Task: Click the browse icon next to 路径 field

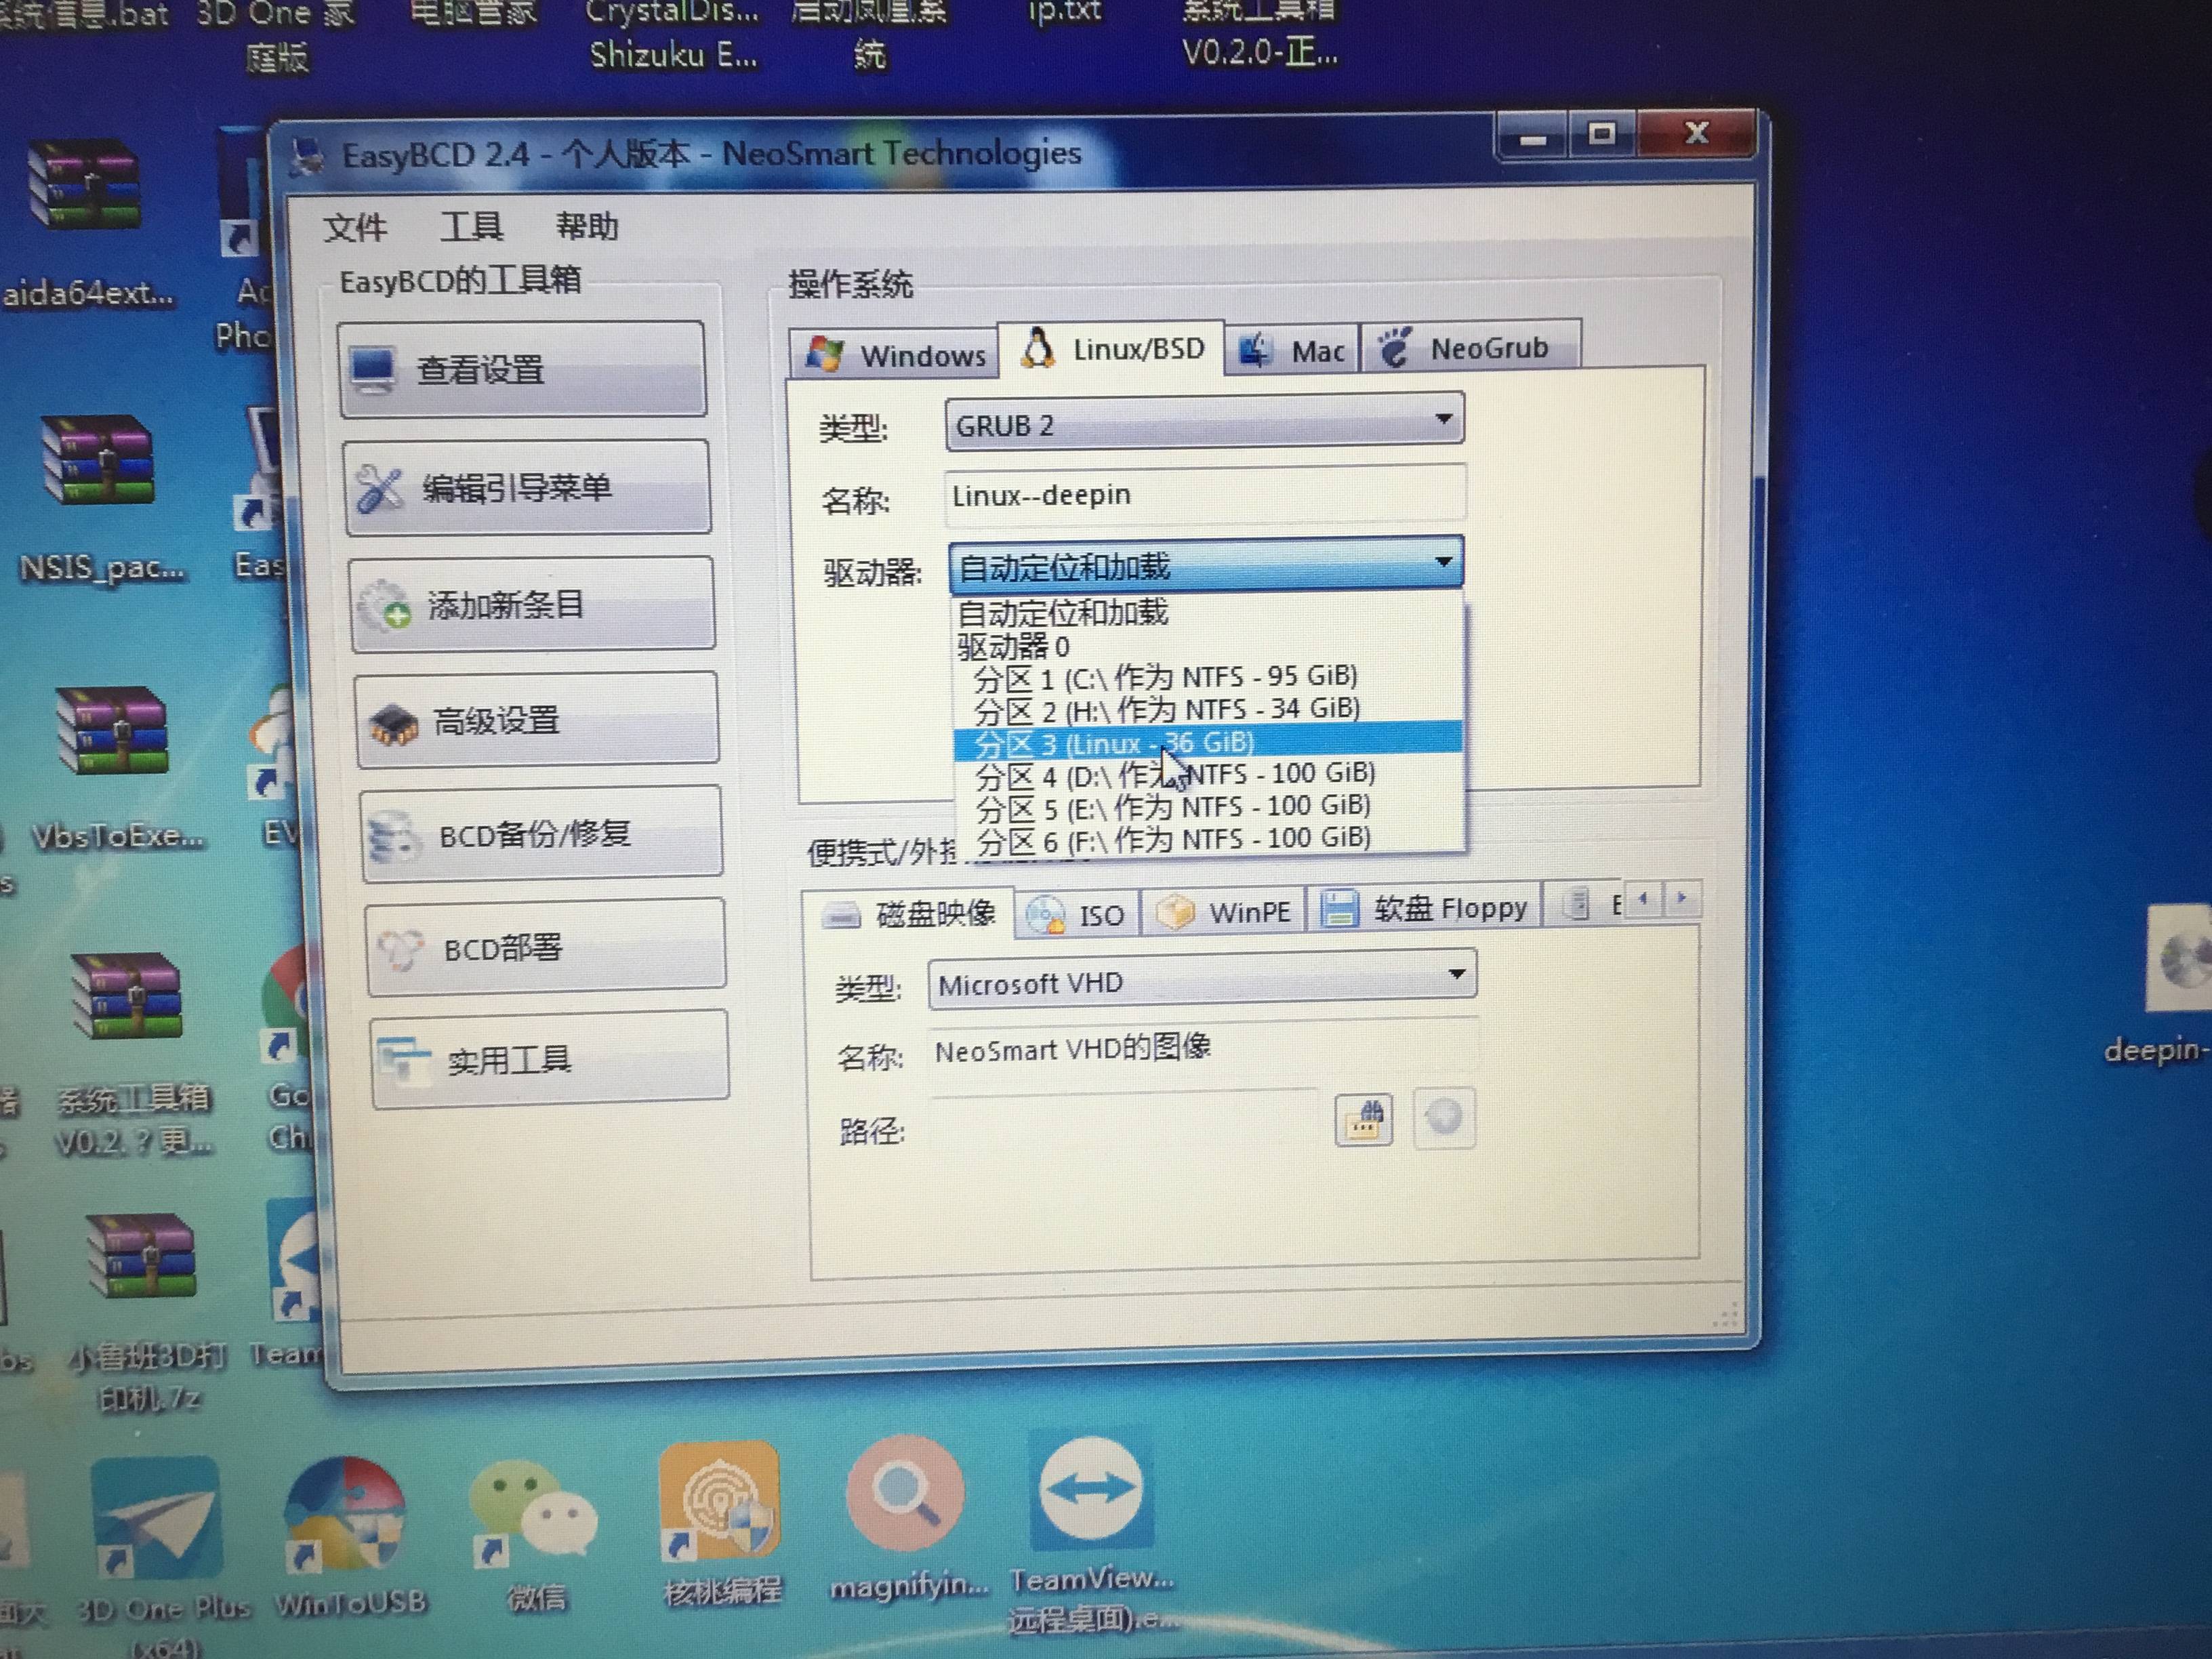Action: (1364, 1120)
